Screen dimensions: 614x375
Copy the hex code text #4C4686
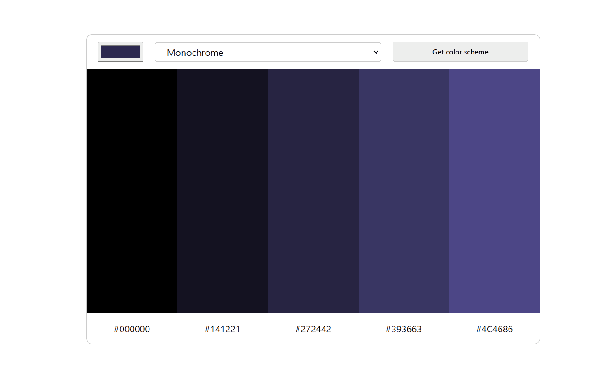coord(494,329)
